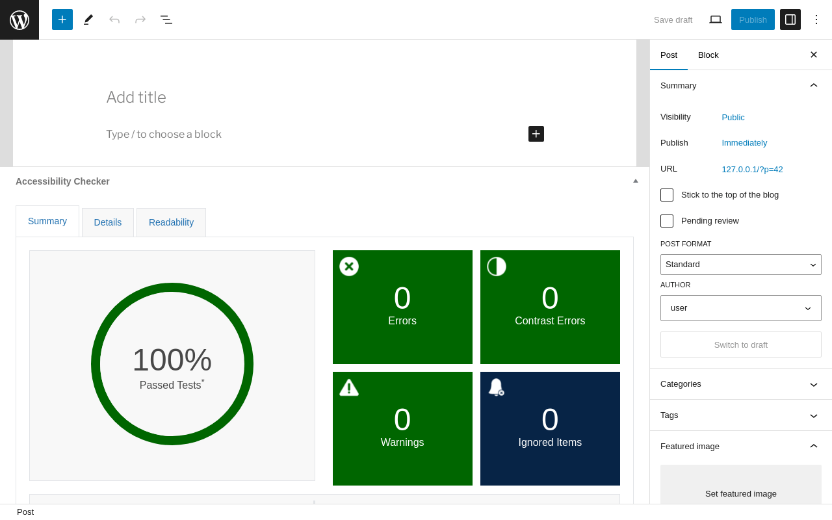Viewport: 832px width, 520px height.
Task: Toggle the Settings sidebar icon
Action: [x=790, y=19]
